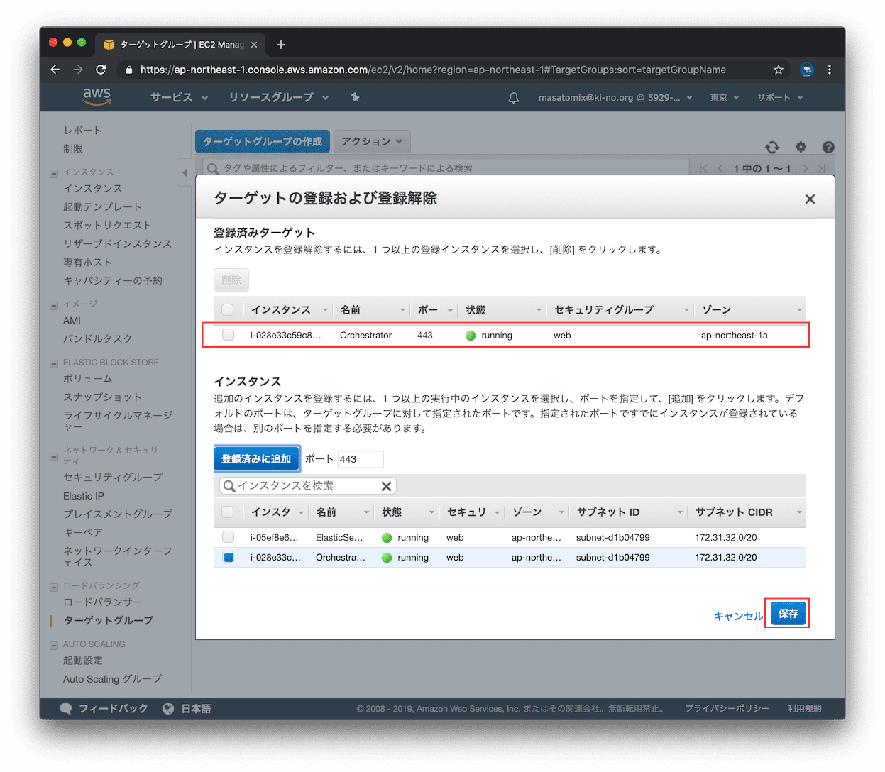Open ロードバランサー in sidebar
This screenshot has width=885, height=772.
point(103,602)
